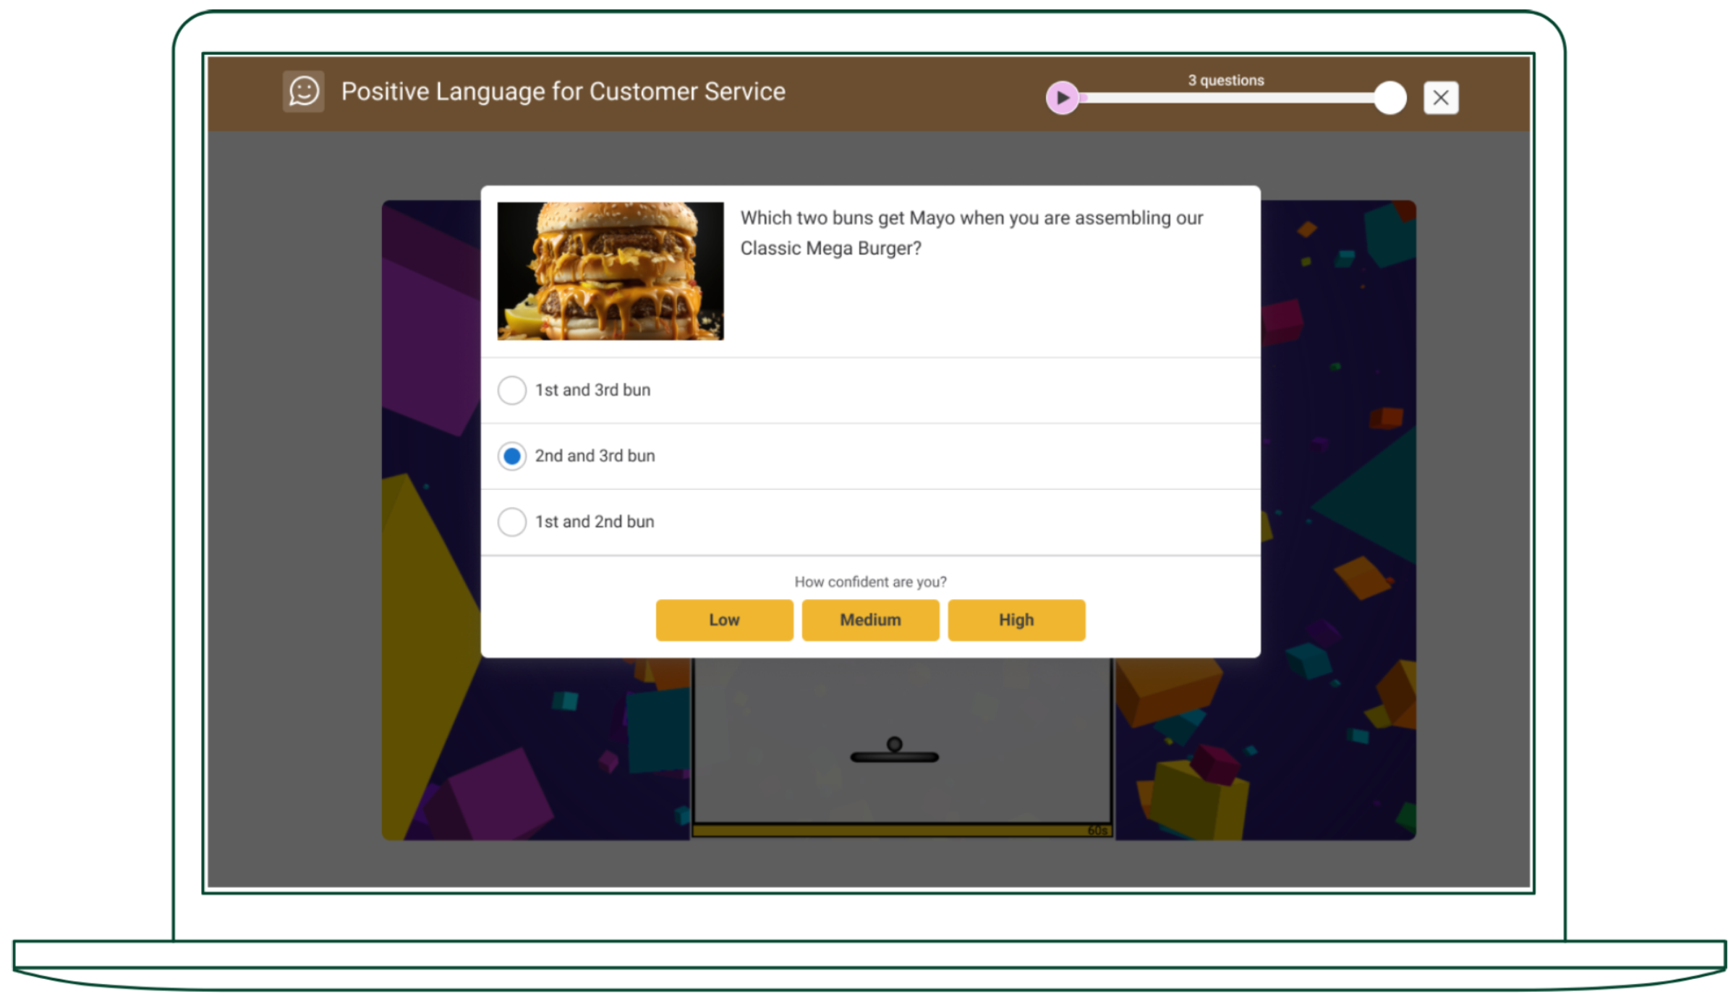Close the lesson with X button
The width and height of the screenshot is (1736, 997).
click(1440, 98)
